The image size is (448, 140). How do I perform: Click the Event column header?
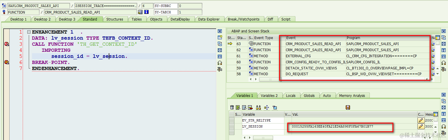(315, 38)
